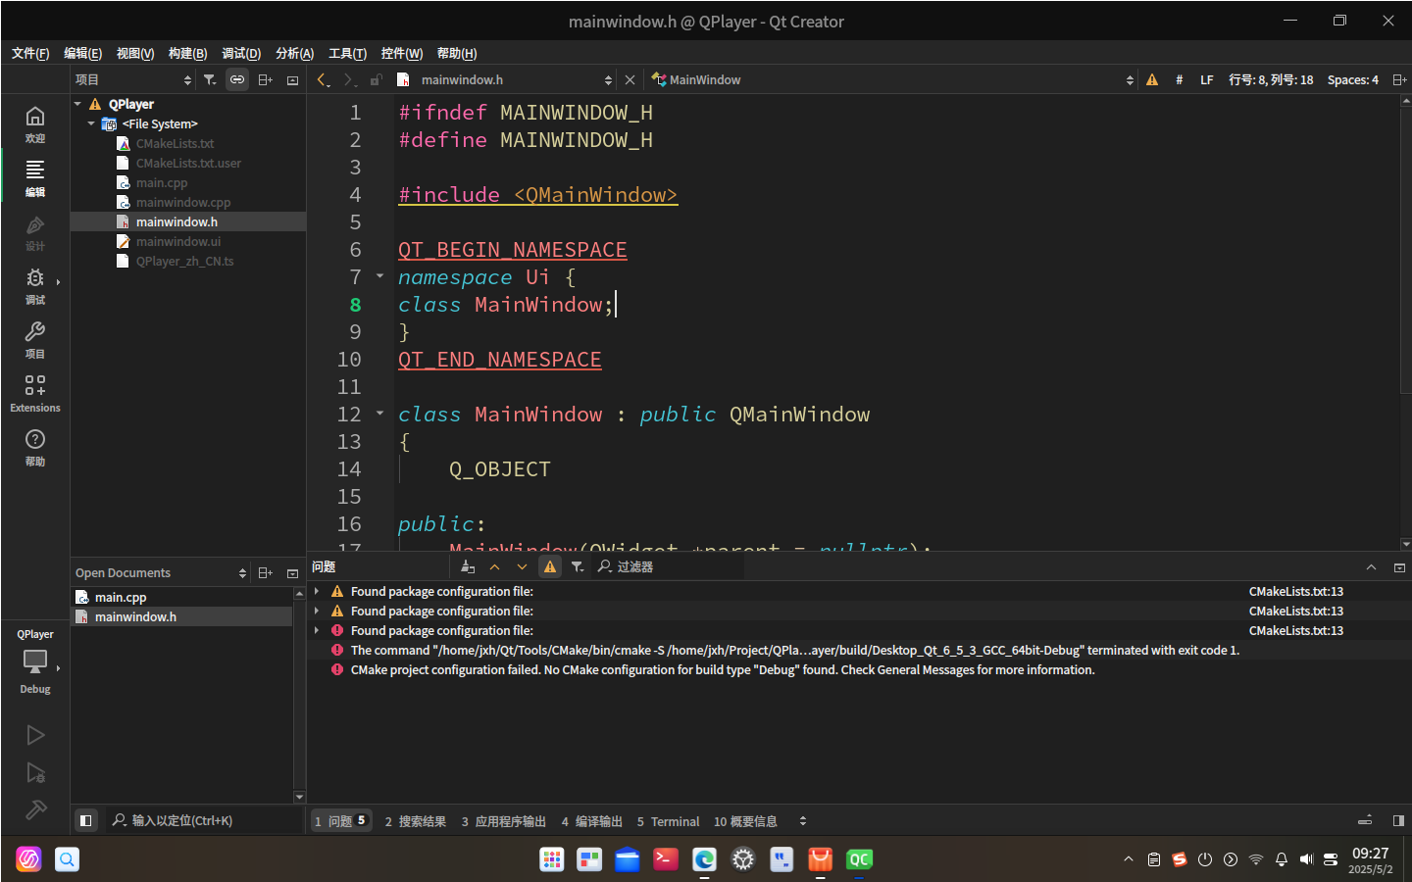1412x882 pixels.
Task: Open the MainWindow symbol dropdown
Action: point(892,79)
